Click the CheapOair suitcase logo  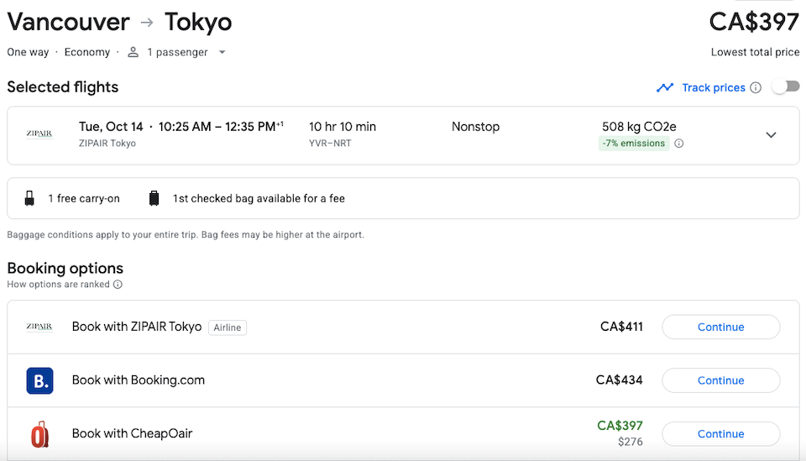coord(39,434)
